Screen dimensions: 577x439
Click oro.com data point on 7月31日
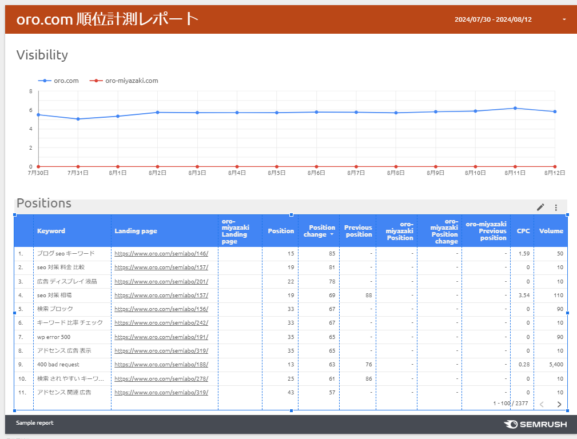pos(78,119)
